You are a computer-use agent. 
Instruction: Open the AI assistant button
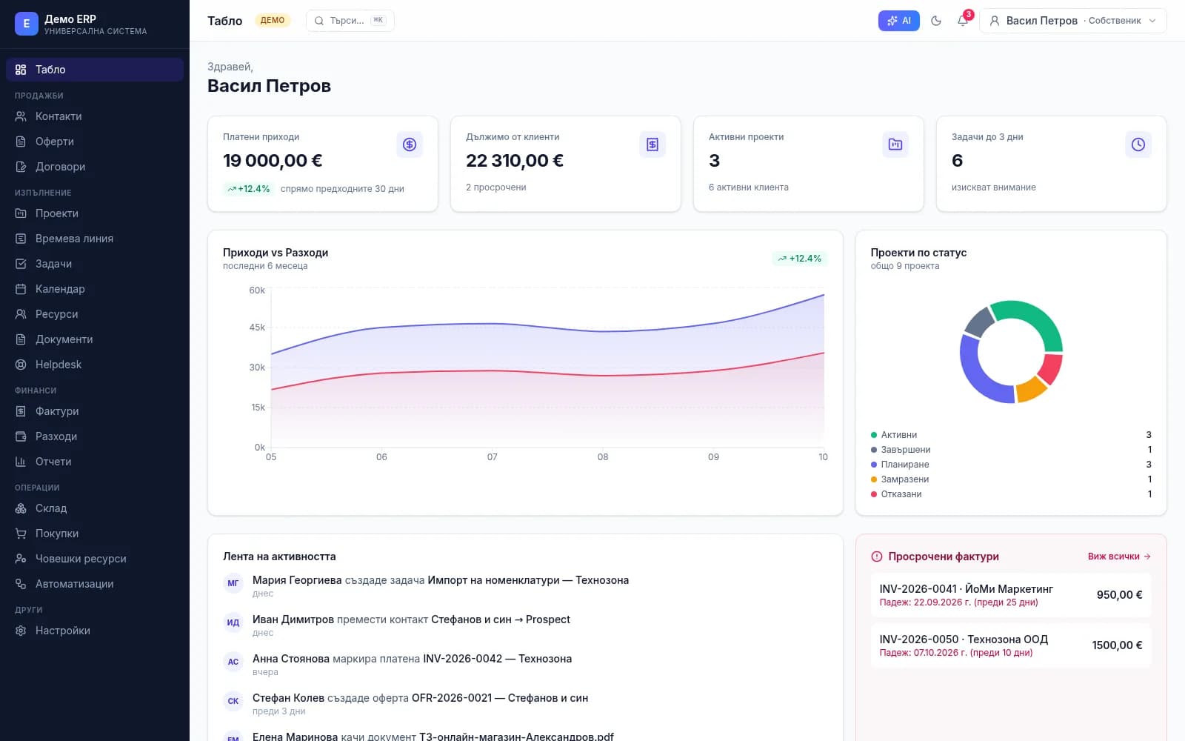tap(898, 21)
